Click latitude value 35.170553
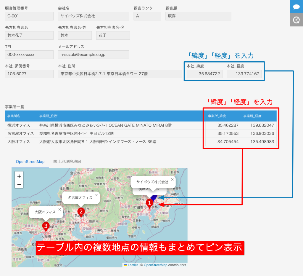This screenshot has height=276, width=303. (228, 133)
